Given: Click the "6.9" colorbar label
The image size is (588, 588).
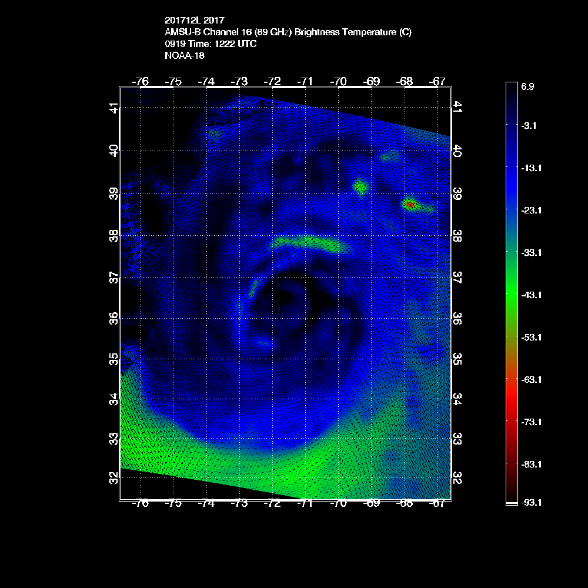Looking at the screenshot, I should 527,86.
